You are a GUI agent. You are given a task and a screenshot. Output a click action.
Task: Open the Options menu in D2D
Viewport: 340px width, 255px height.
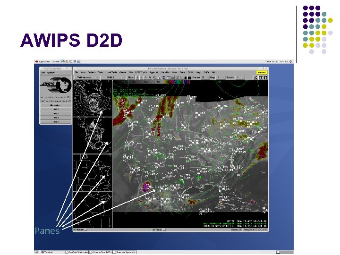click(x=92, y=72)
